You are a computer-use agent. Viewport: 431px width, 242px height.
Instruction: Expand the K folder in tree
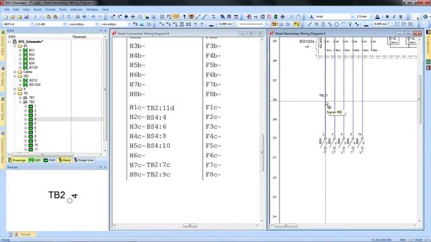pos(15,89)
